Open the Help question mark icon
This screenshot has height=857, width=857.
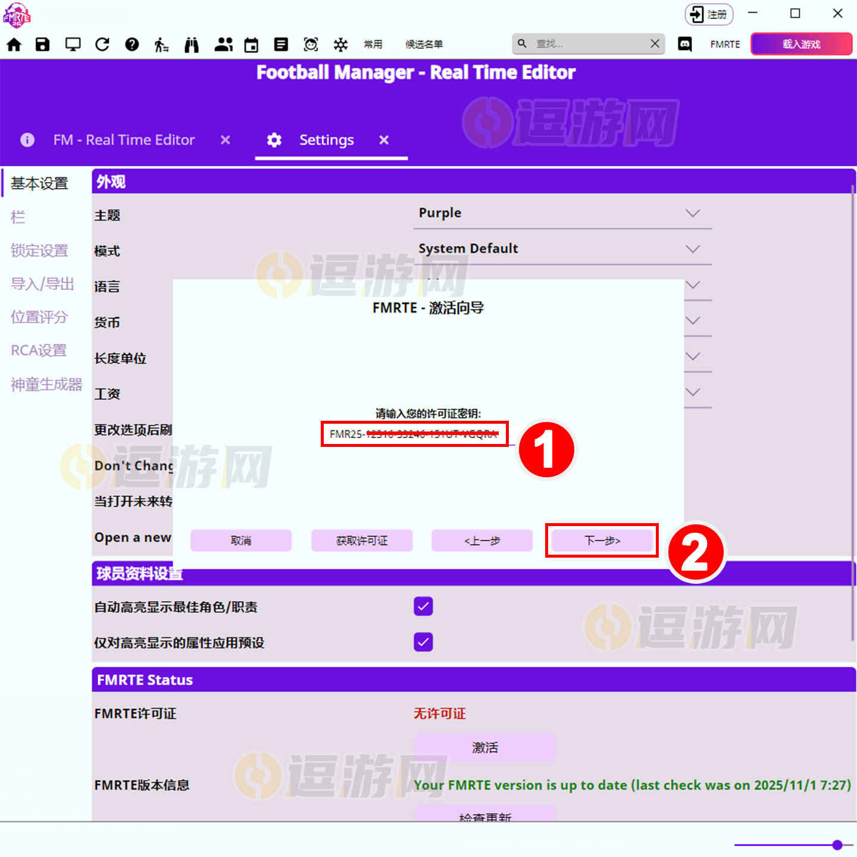point(132,44)
